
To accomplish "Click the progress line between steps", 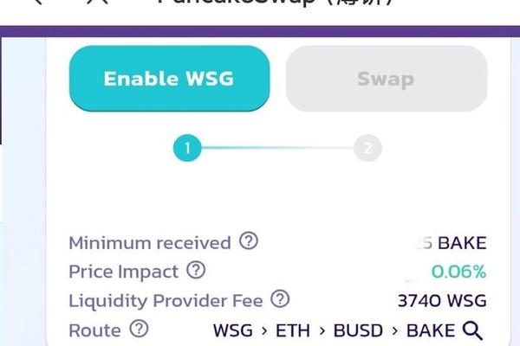I will click(x=277, y=148).
